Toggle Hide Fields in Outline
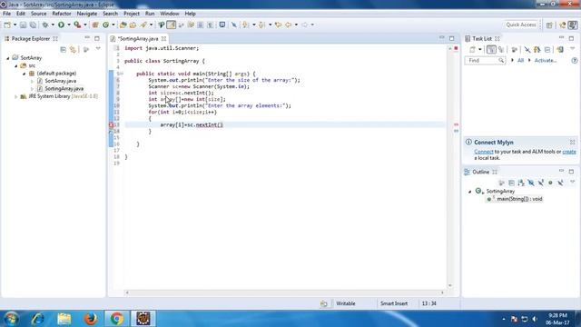581x327 pixels. coord(531,183)
